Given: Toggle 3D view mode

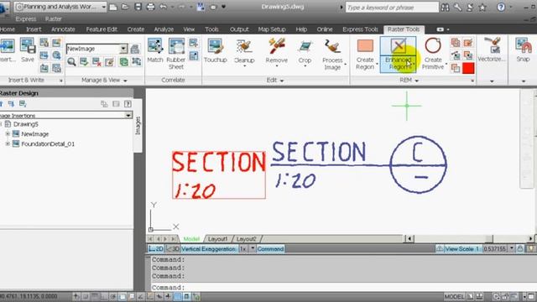Looking at the screenshot, I should [173, 249].
